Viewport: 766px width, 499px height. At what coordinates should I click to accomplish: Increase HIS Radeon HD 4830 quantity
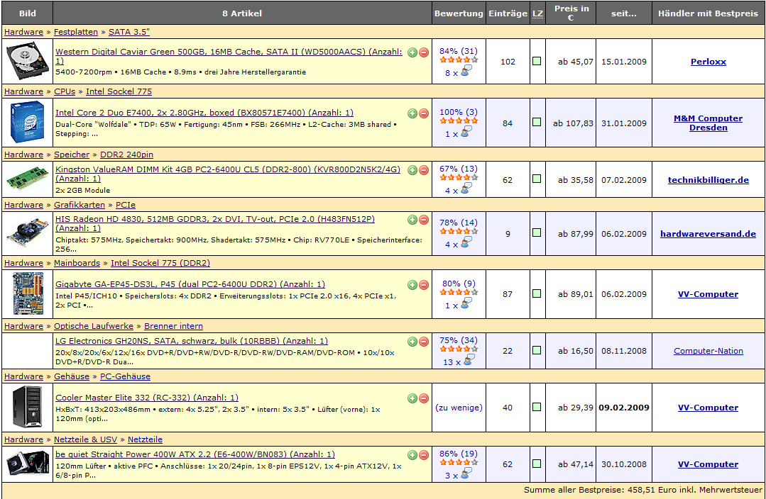[412, 220]
